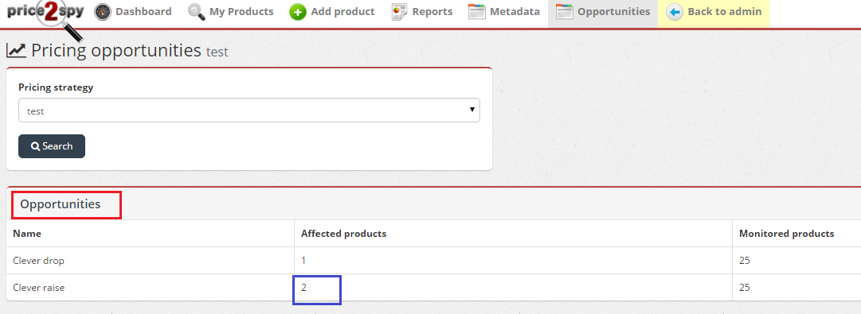Click the dropdown arrow beside test
The width and height of the screenshot is (861, 314).
(472, 110)
